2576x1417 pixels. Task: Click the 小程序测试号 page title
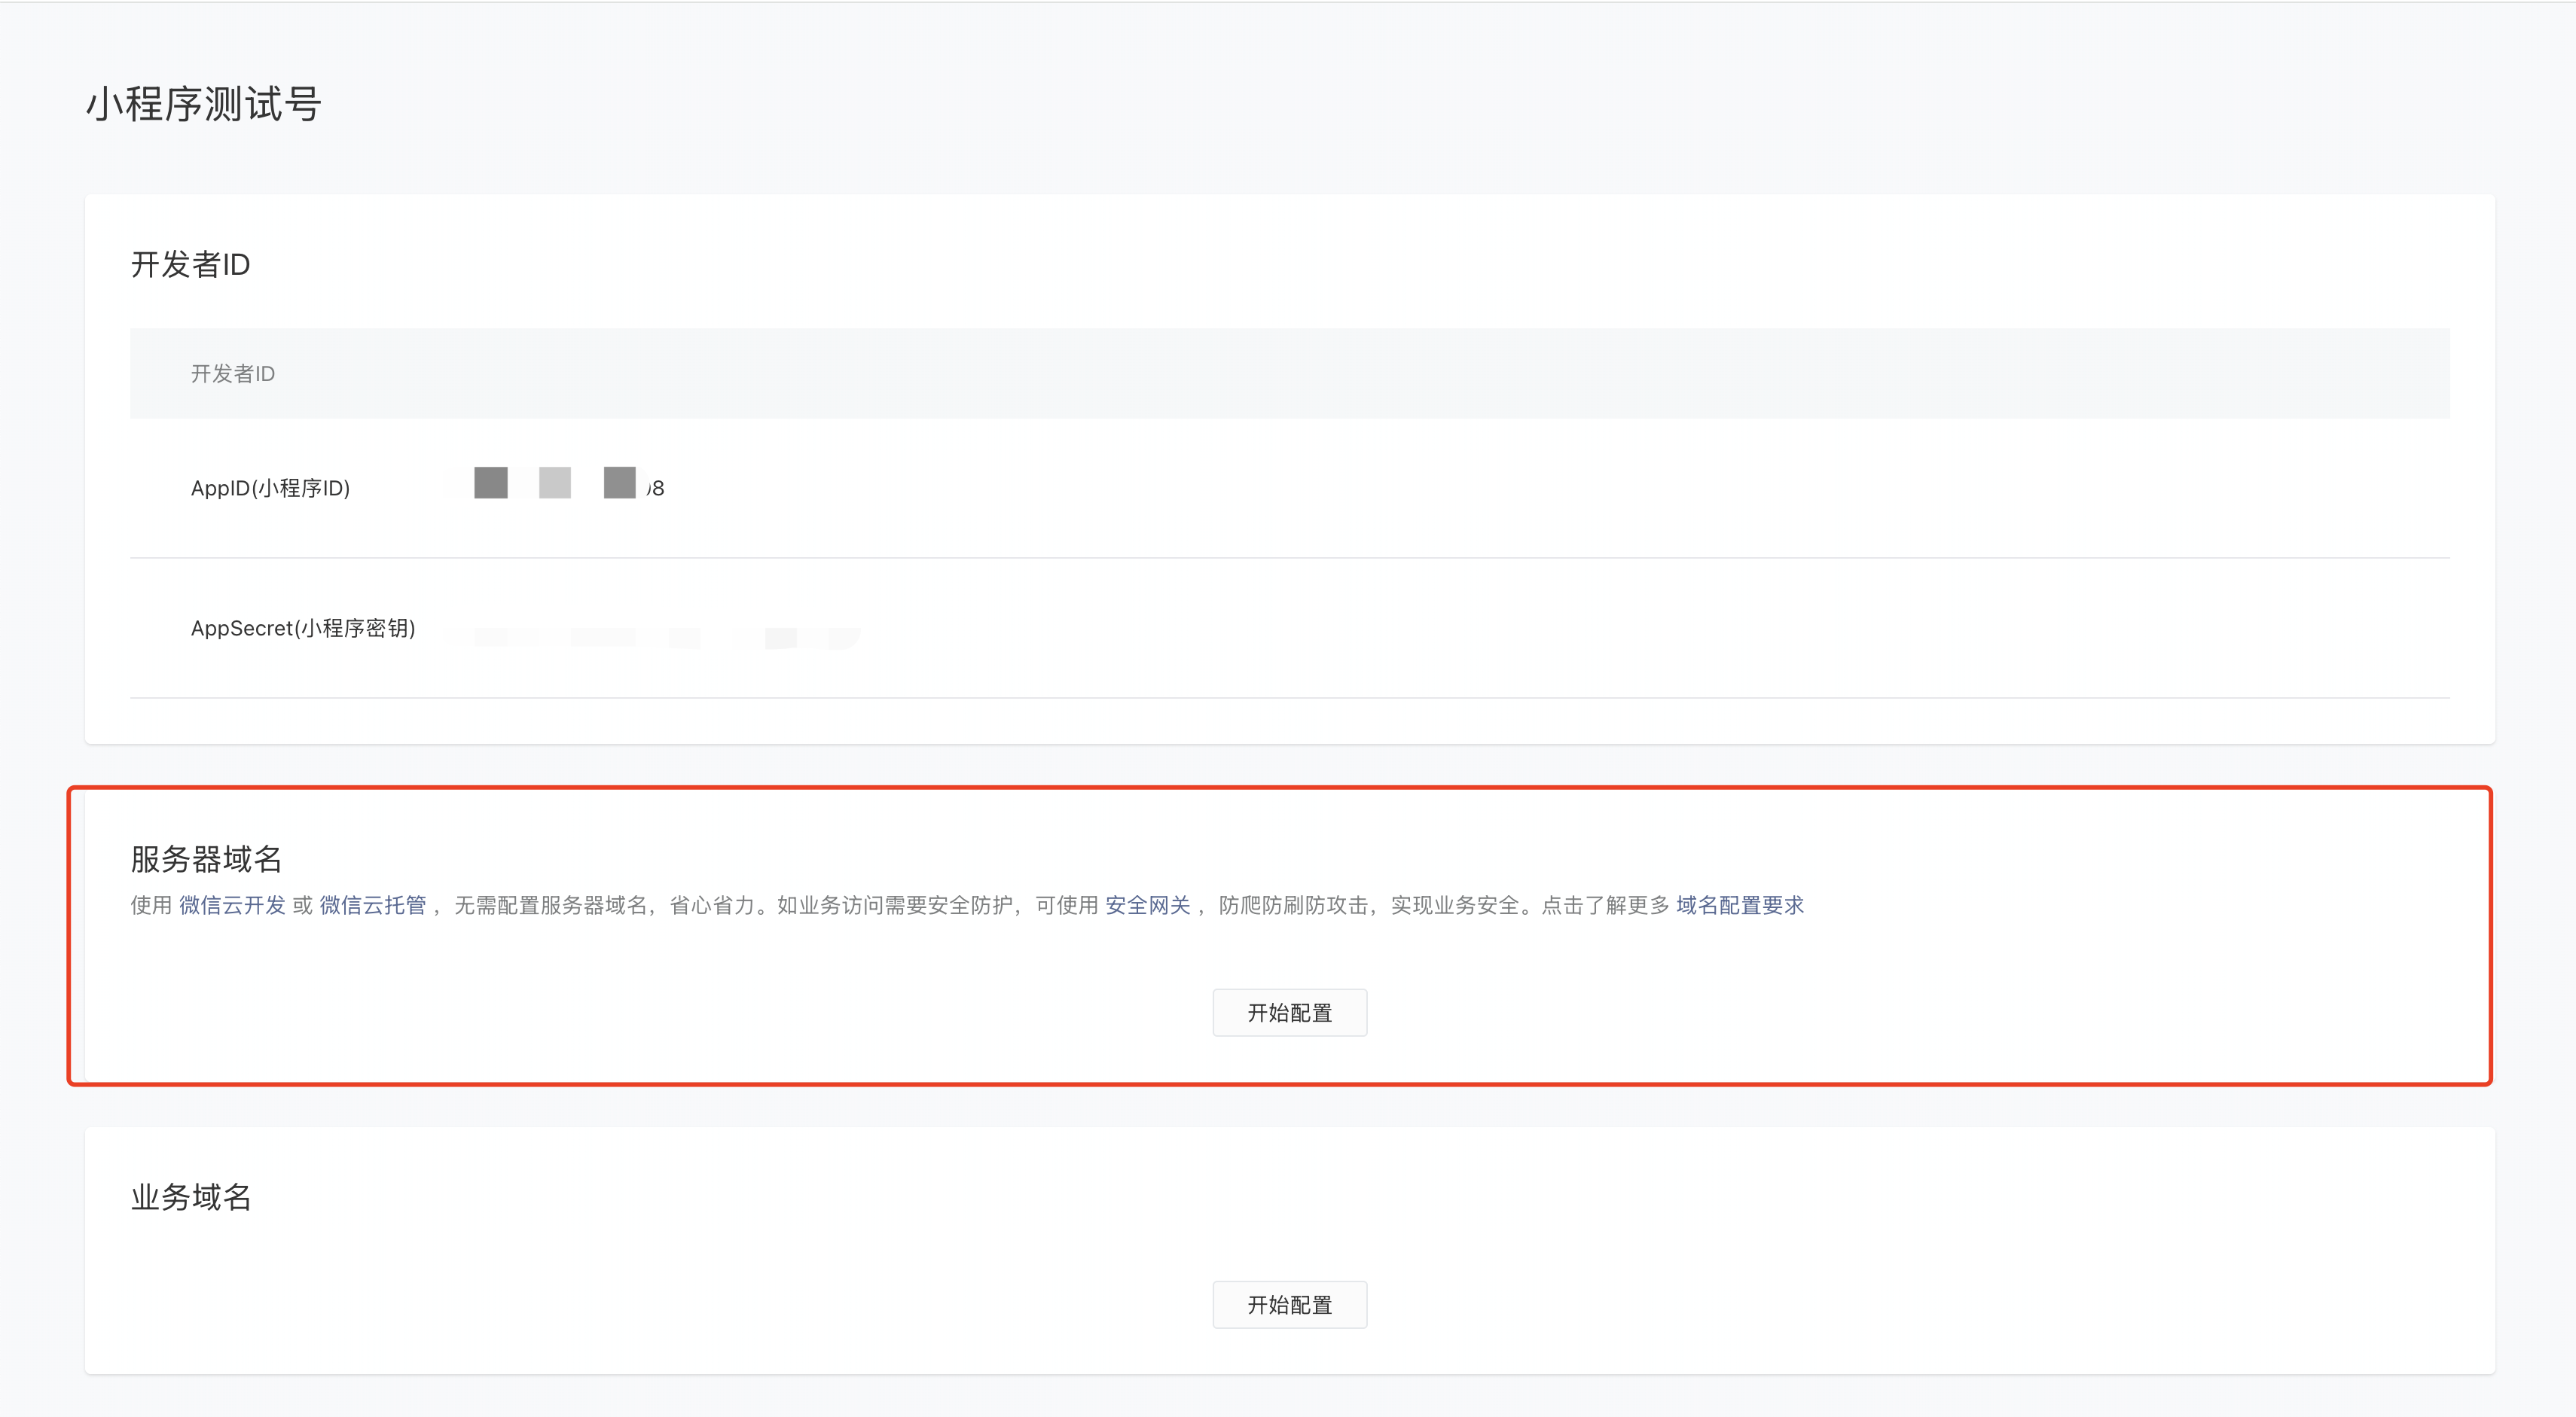(x=203, y=104)
